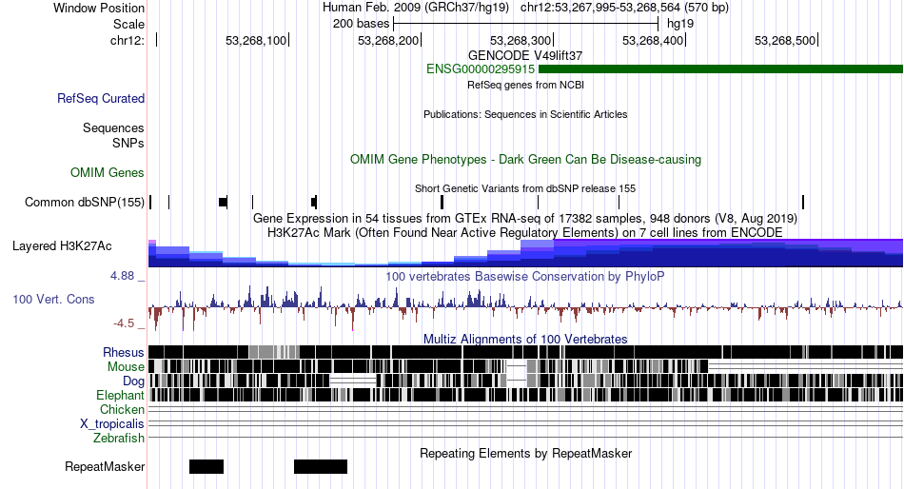Select the Sequences track label
904x489 pixels.
[x=113, y=128]
